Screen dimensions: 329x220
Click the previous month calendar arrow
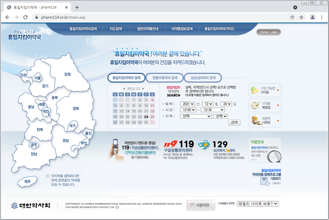pyautogui.click(x=124, y=88)
